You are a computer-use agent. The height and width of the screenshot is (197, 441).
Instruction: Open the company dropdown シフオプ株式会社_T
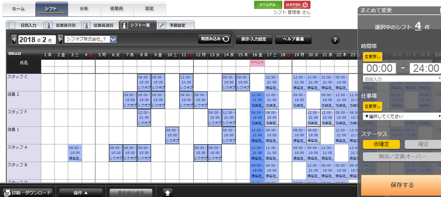click(x=91, y=39)
